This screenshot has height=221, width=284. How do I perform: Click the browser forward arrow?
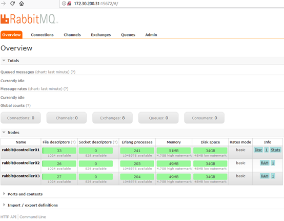(4, 4)
